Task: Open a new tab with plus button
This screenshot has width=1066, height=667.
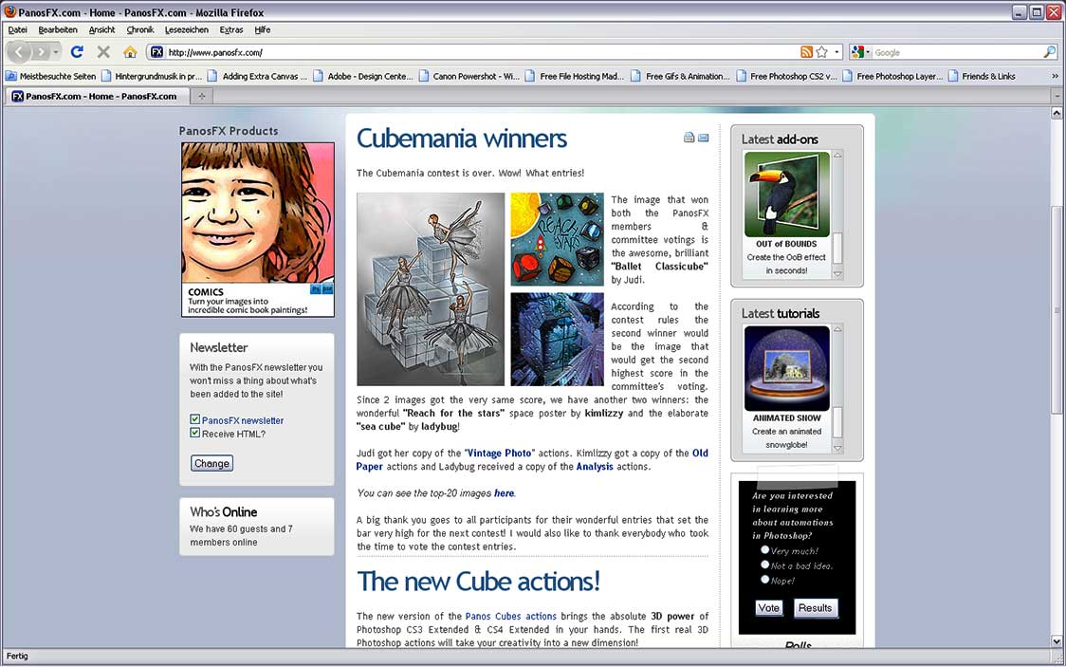Action: coord(201,97)
